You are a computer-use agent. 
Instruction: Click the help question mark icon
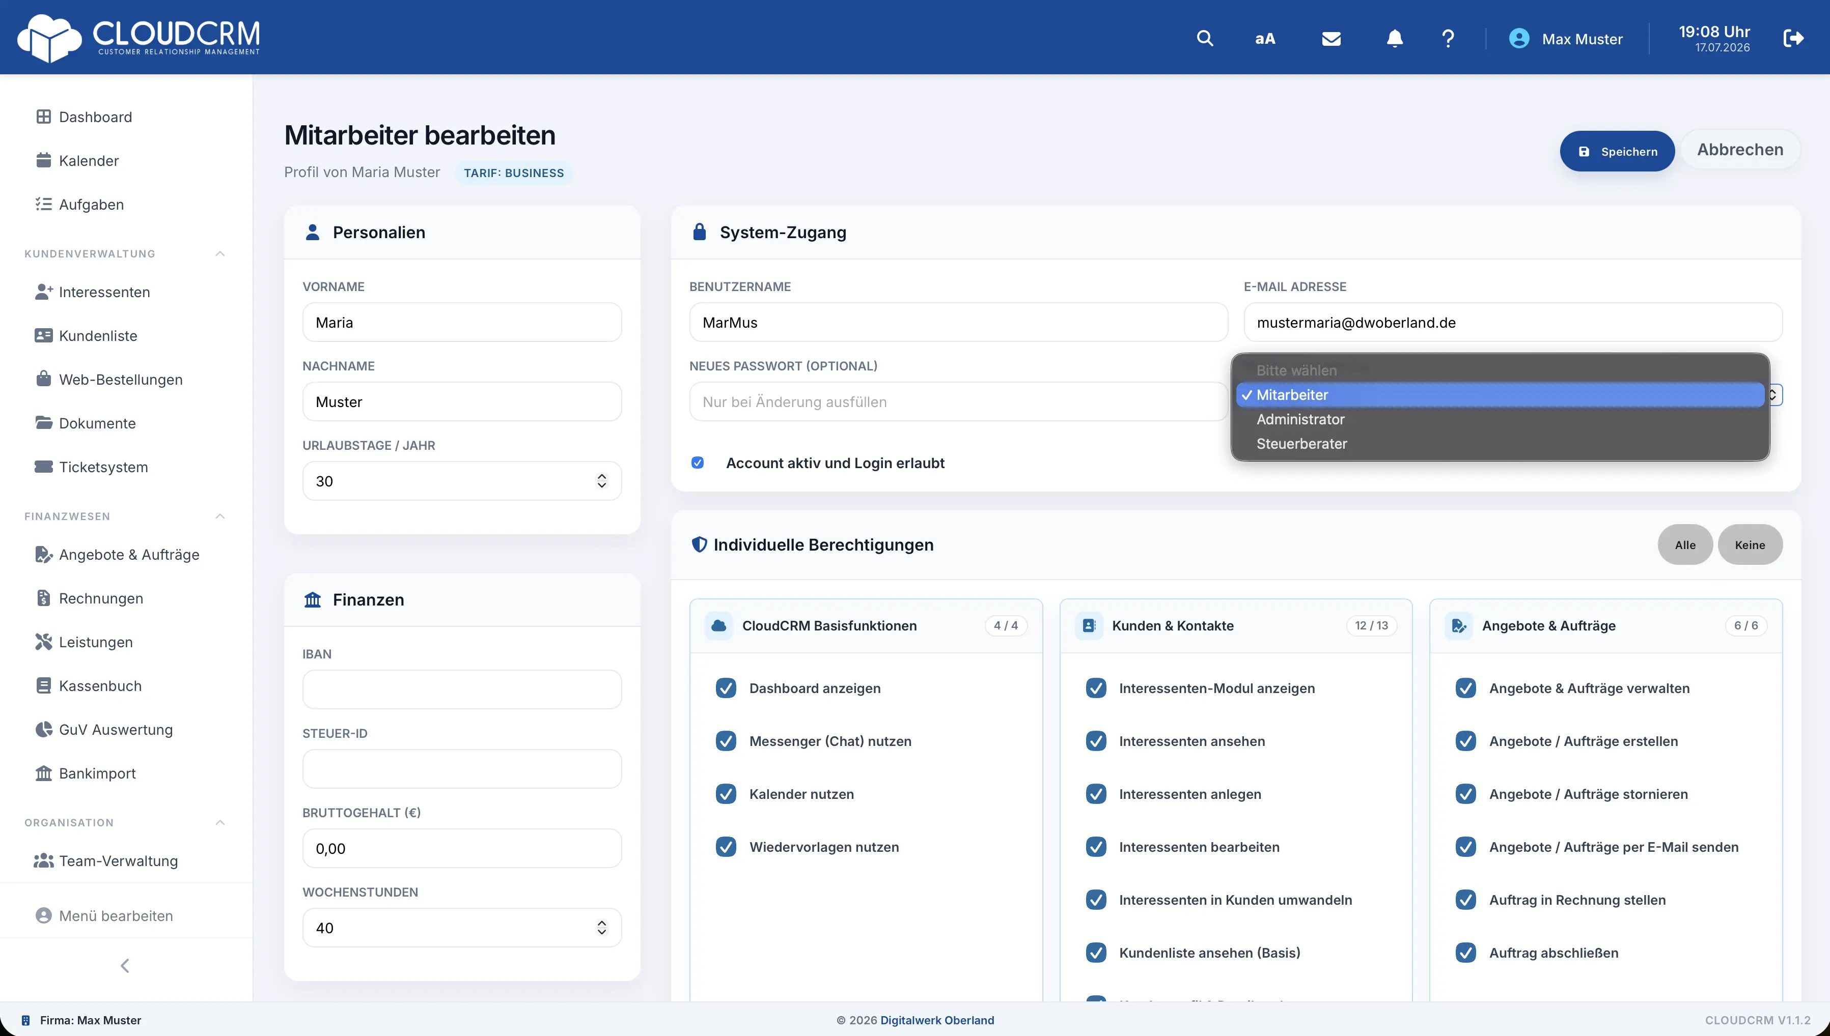pyautogui.click(x=1448, y=39)
